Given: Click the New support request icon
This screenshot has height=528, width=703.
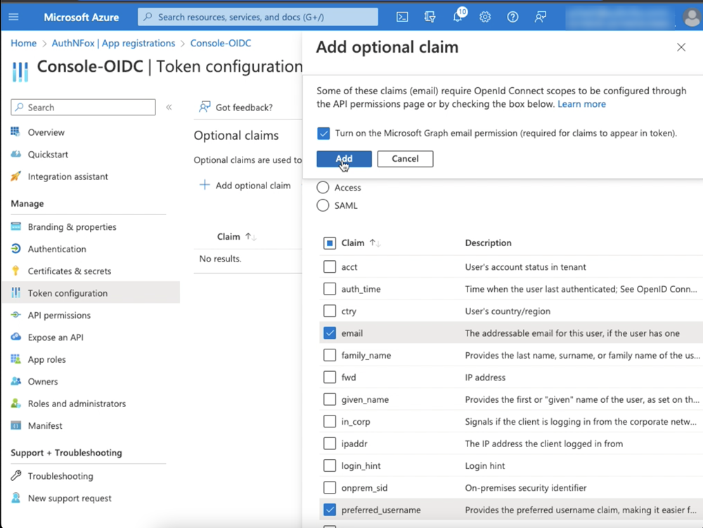Looking at the screenshot, I should [x=15, y=498].
